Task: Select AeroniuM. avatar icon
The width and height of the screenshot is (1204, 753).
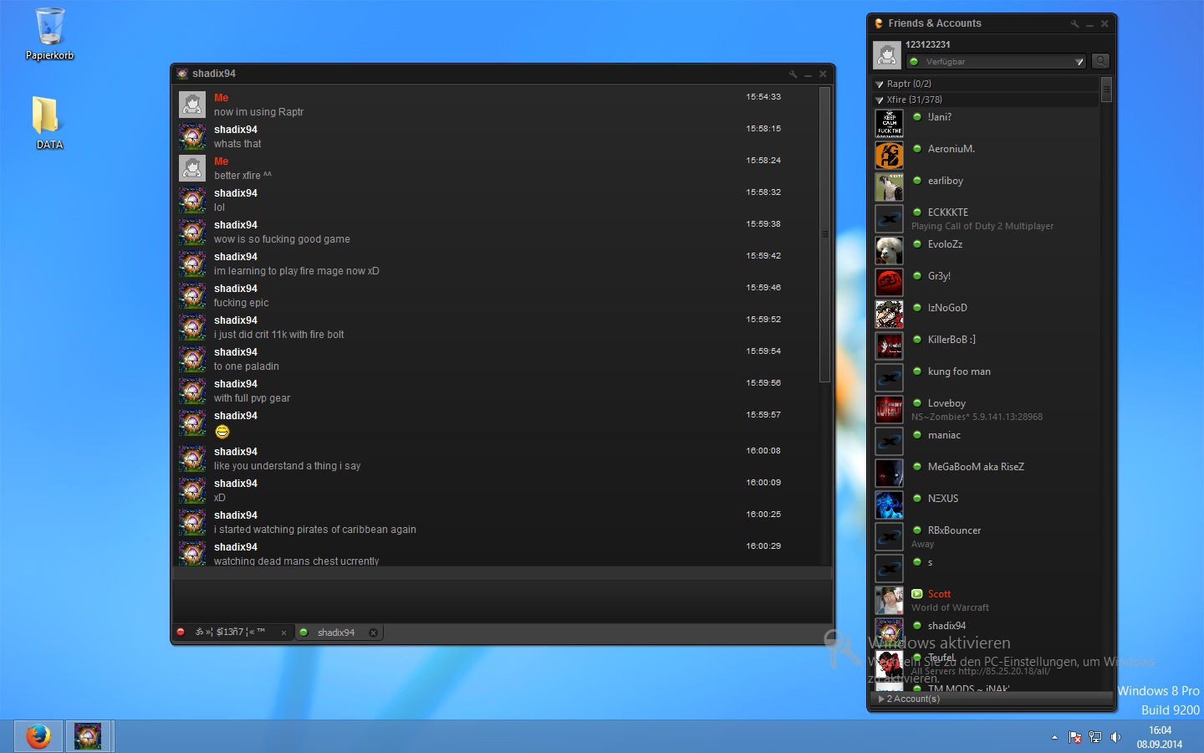Action: (889, 155)
